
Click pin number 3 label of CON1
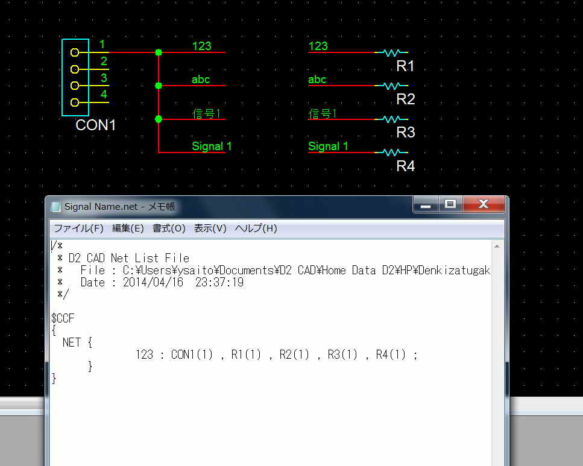click(x=104, y=78)
